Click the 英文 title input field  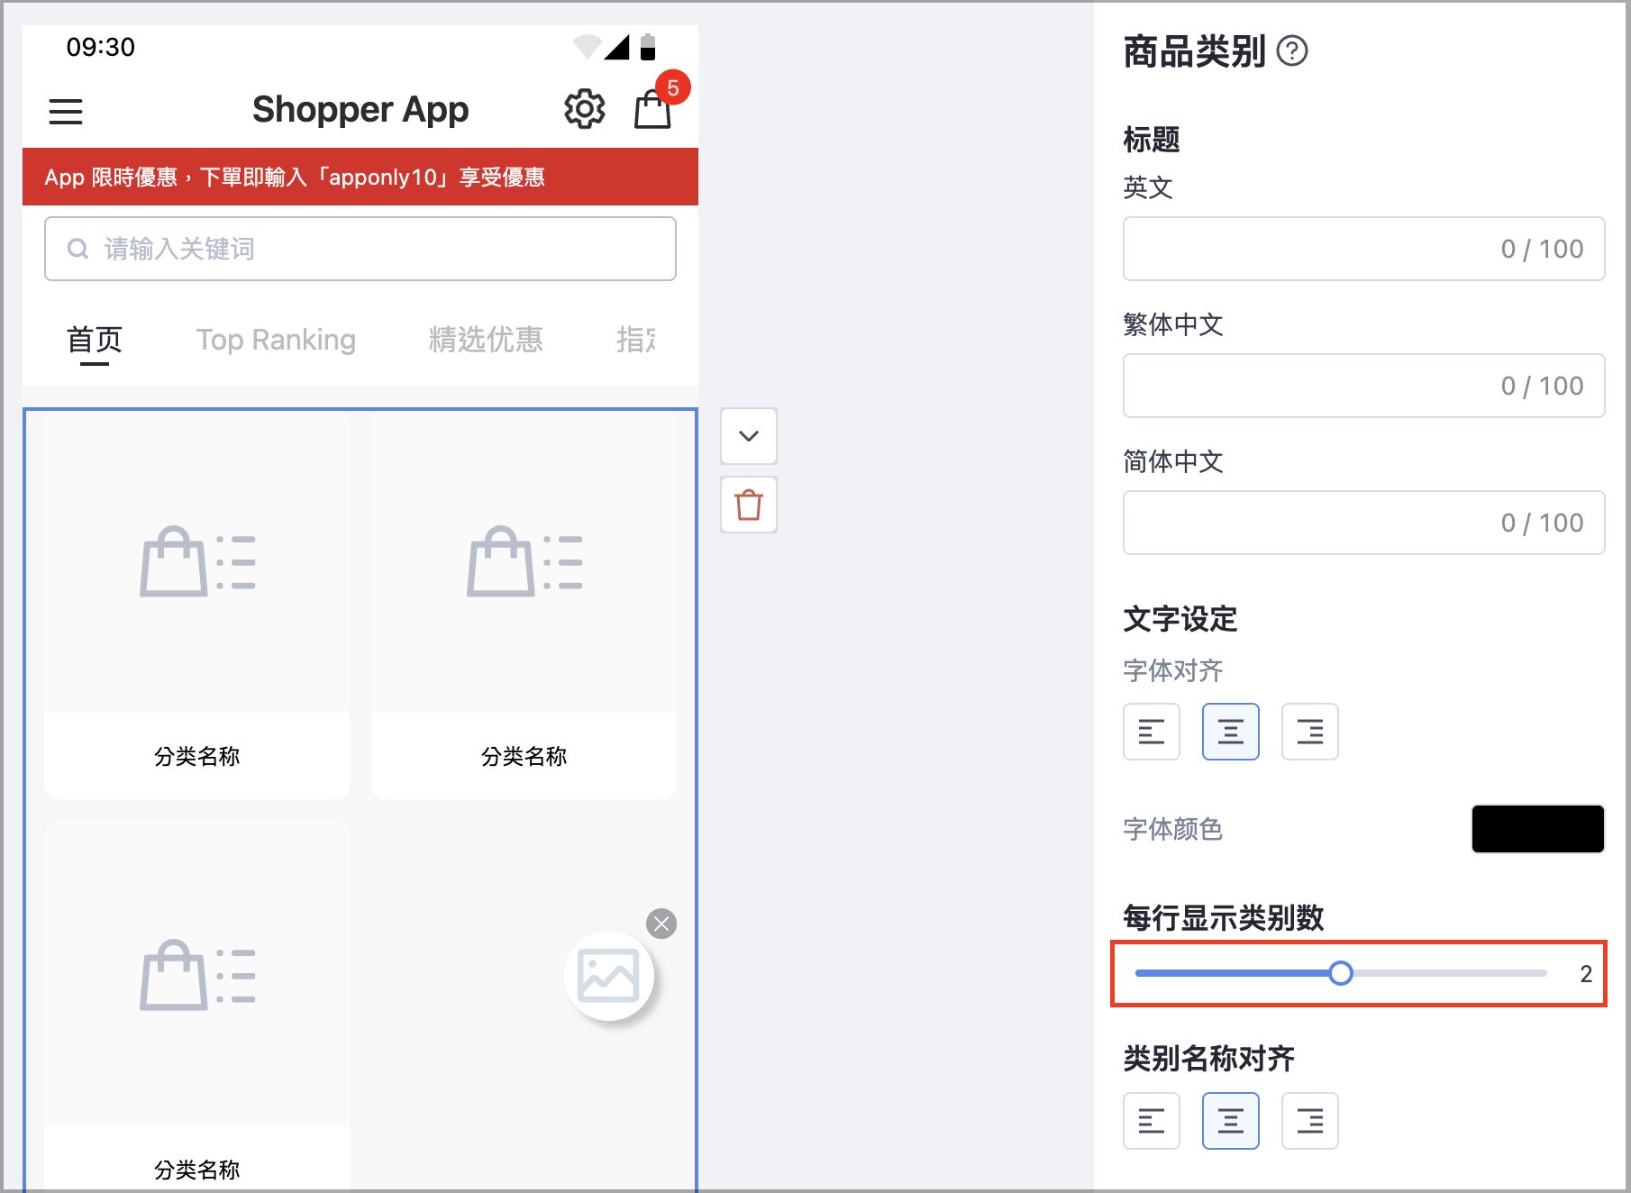[x=1363, y=249]
